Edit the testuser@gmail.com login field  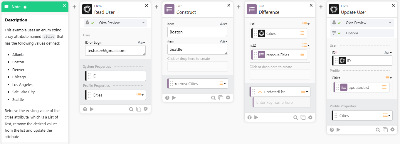coord(115,50)
